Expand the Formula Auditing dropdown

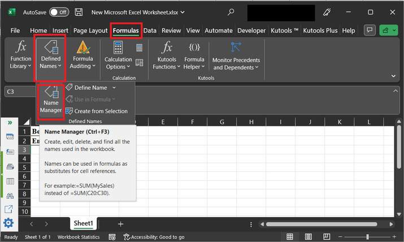pos(82,55)
